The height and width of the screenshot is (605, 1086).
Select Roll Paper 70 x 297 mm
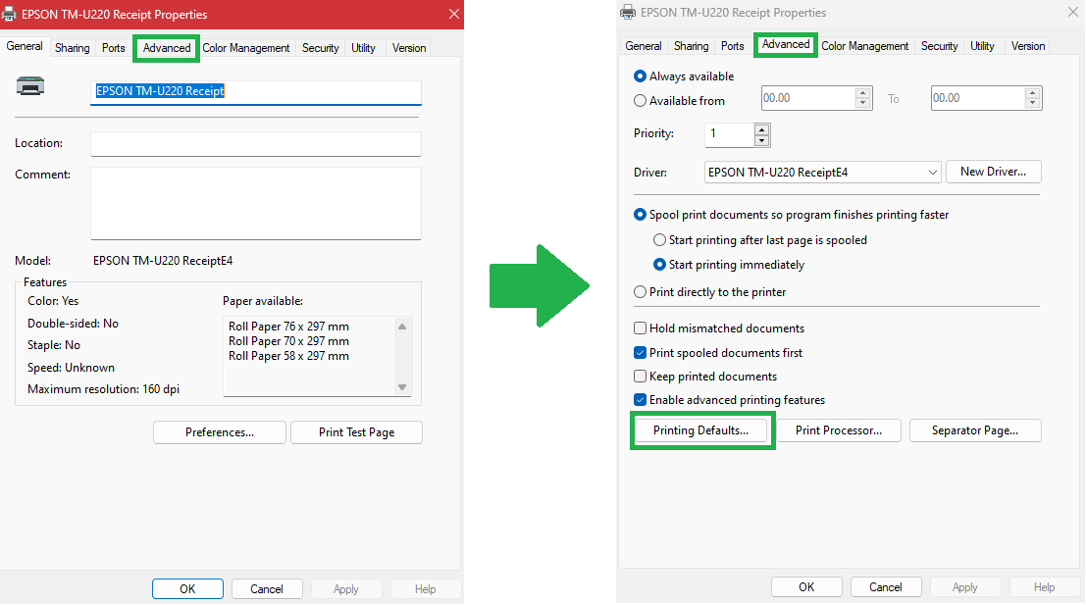point(288,340)
